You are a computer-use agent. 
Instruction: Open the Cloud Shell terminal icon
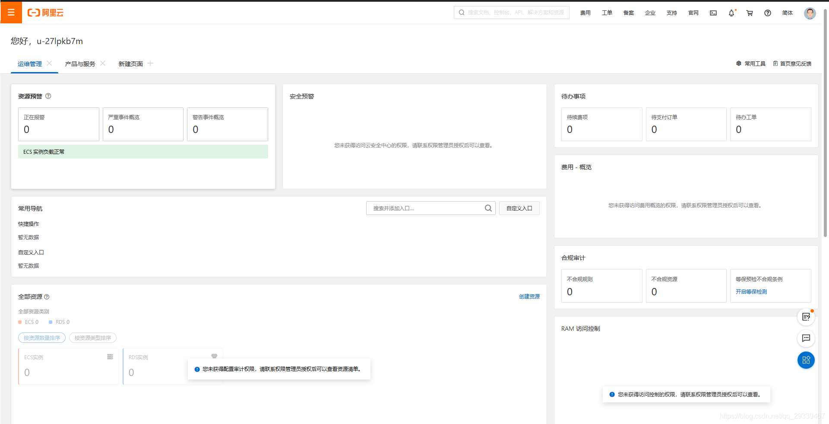713,13
